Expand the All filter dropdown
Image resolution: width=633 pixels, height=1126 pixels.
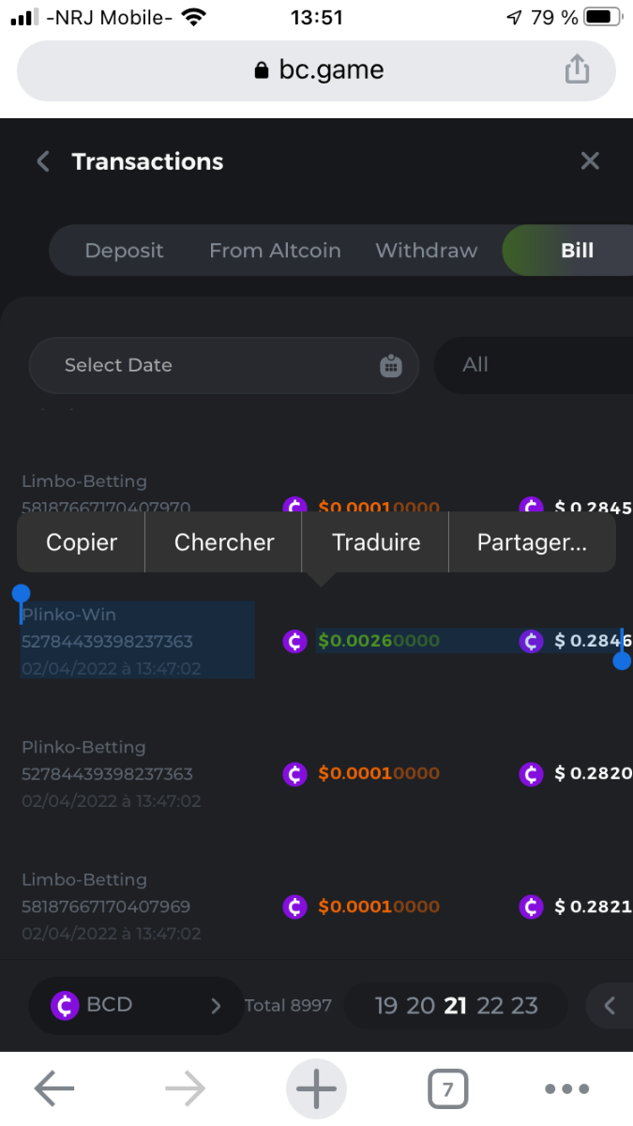(x=533, y=365)
